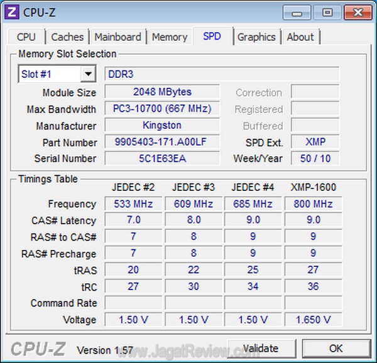Click the maximize button in title bar
Viewport: 377px width, 363px height.
(327, 12)
